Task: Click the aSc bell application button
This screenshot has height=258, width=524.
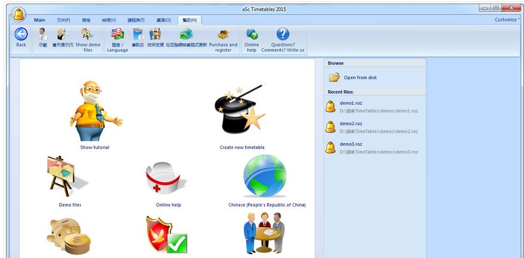Action: tap(18, 14)
